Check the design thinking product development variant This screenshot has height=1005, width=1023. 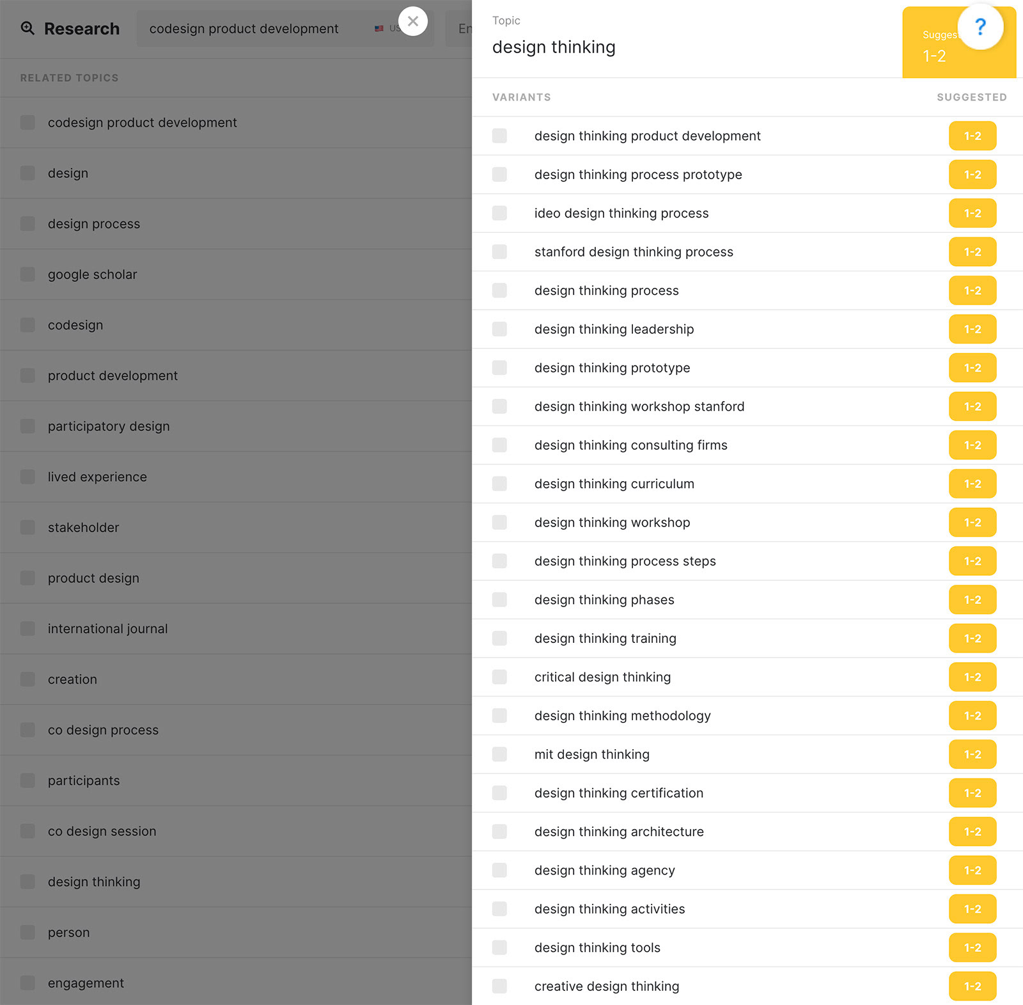[499, 136]
